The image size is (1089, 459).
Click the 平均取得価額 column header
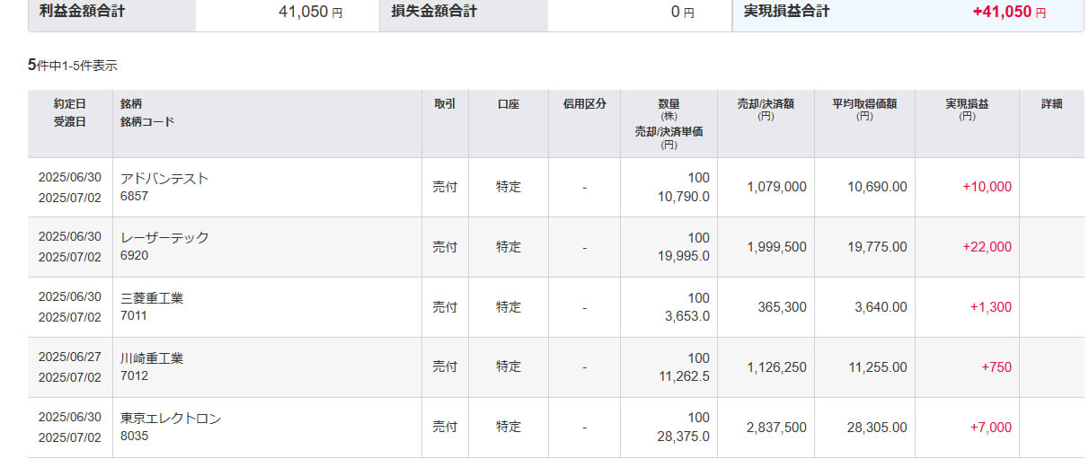coord(864,104)
